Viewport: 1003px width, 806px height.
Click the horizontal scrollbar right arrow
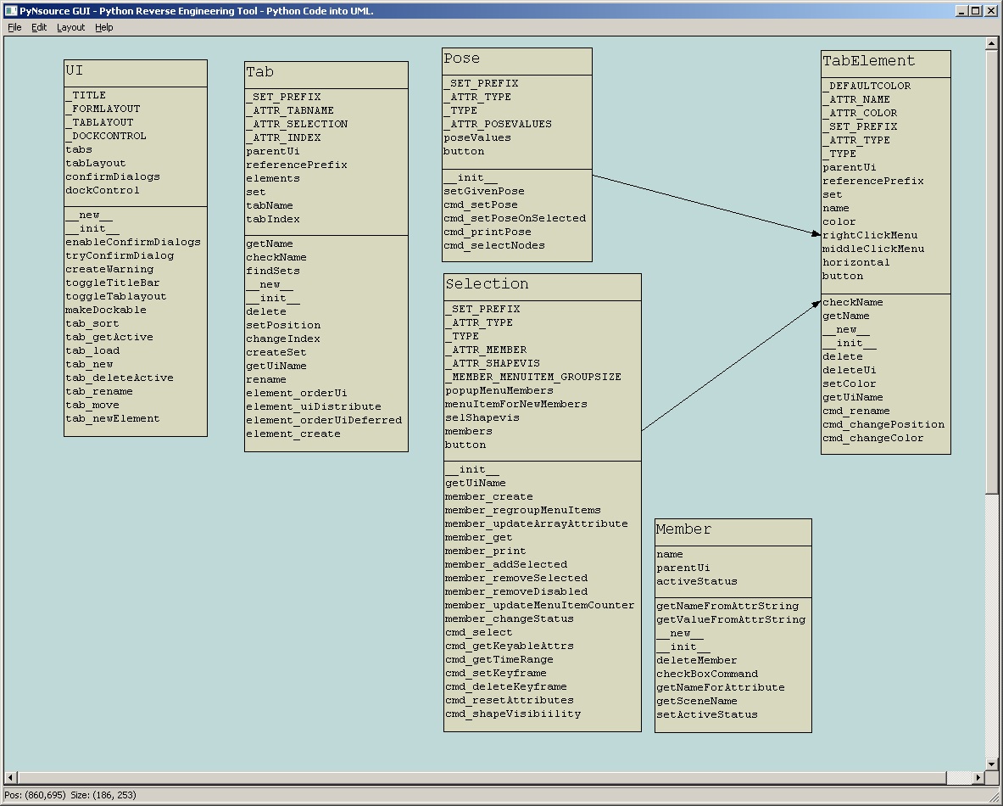point(979,776)
